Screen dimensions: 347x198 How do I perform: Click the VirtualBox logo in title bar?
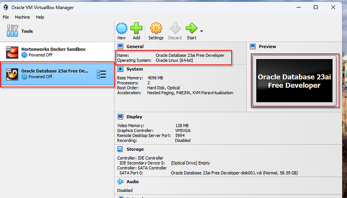(x=6, y=7)
